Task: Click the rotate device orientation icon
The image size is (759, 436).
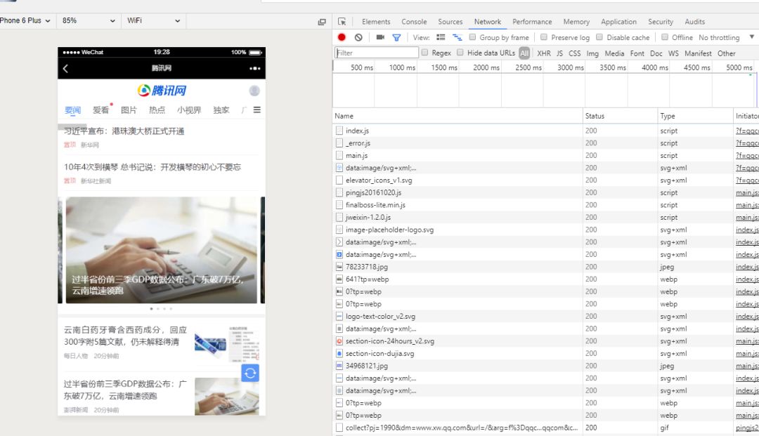Action: [x=322, y=22]
